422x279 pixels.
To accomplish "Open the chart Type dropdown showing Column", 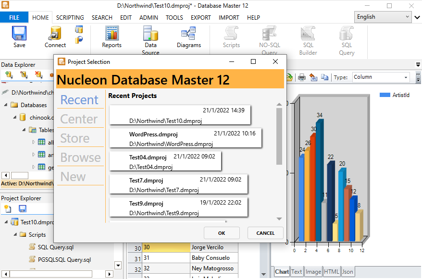I will (x=381, y=77).
